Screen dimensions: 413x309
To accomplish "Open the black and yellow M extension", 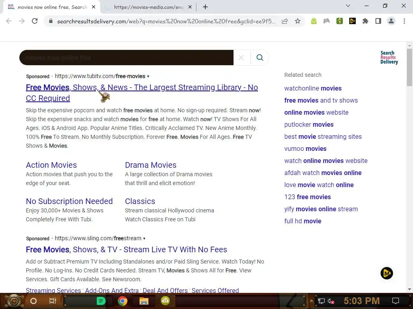I will 353,21.
